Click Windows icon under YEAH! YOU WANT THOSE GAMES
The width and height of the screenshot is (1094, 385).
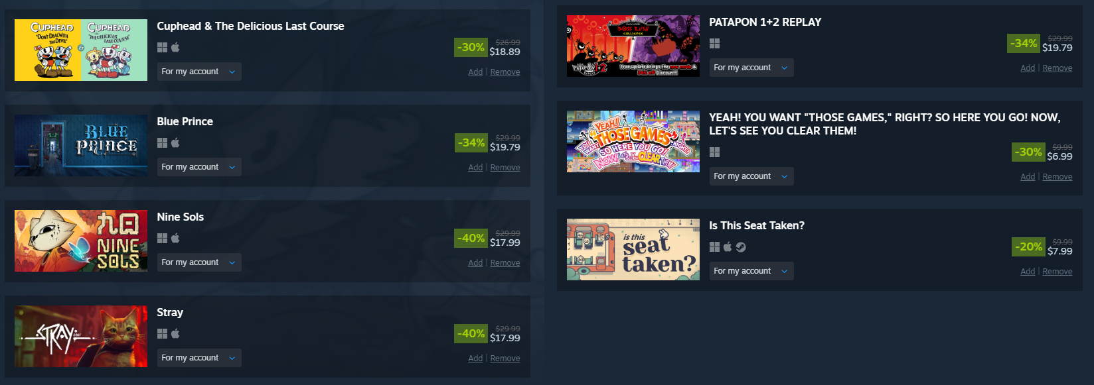(x=714, y=152)
